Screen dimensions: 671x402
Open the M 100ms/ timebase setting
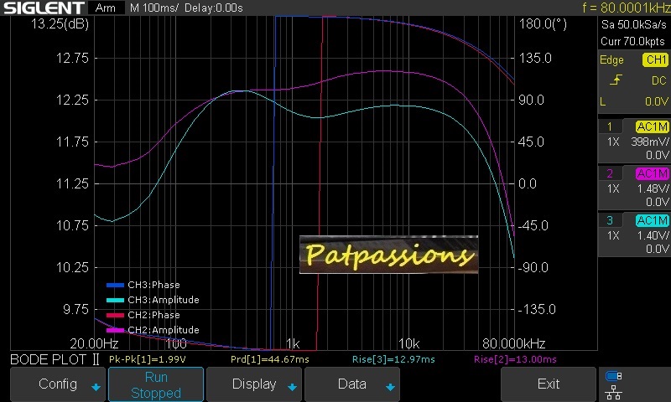[x=153, y=8]
